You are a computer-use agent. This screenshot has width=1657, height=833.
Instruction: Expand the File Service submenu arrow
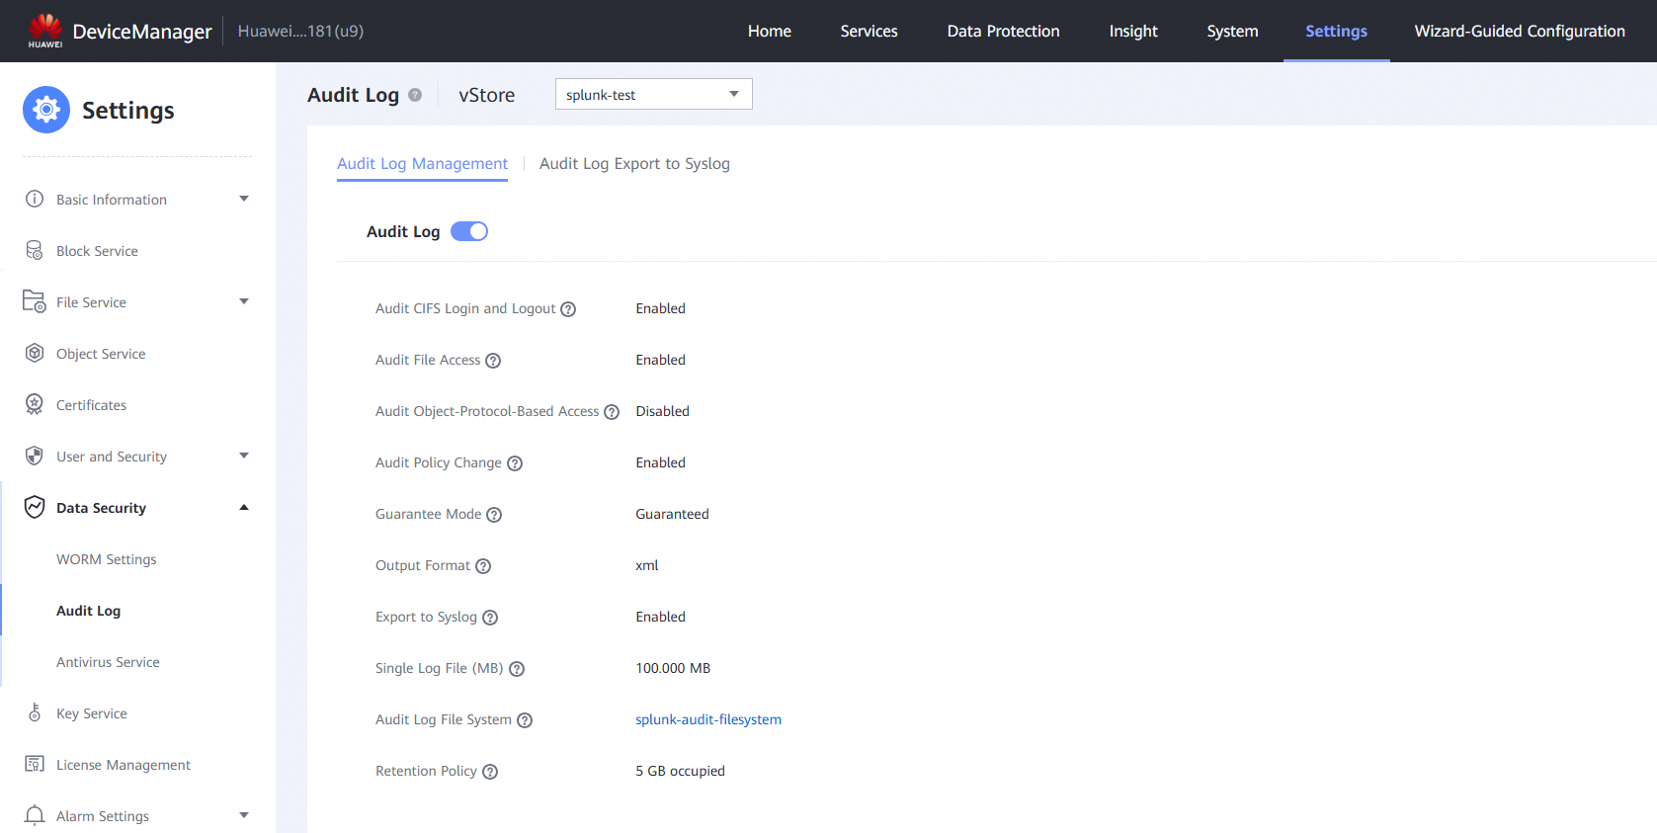pyautogui.click(x=244, y=301)
